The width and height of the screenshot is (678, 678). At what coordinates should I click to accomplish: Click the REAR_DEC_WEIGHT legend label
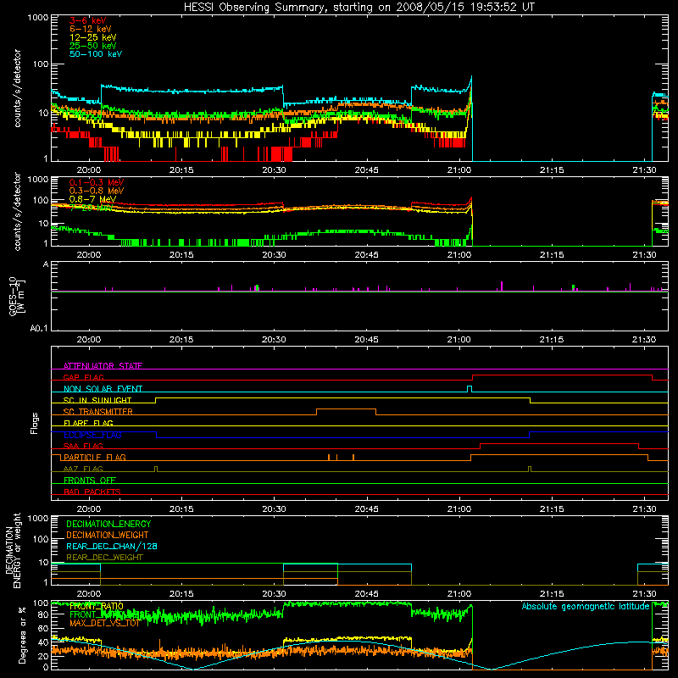[x=104, y=558]
